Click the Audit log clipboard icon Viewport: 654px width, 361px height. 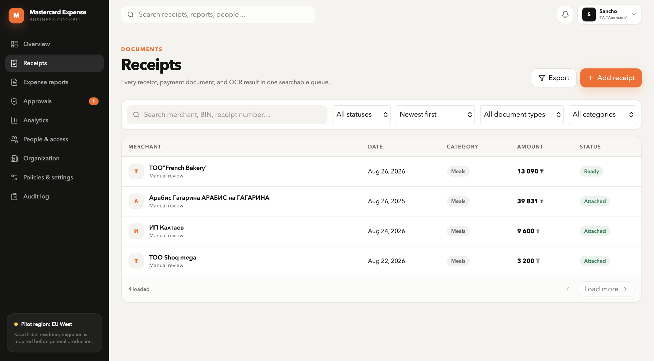coord(14,196)
